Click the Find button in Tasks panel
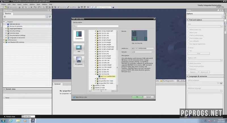Image resolution: width=227 pixels, height=123 pixels. click(x=198, y=54)
